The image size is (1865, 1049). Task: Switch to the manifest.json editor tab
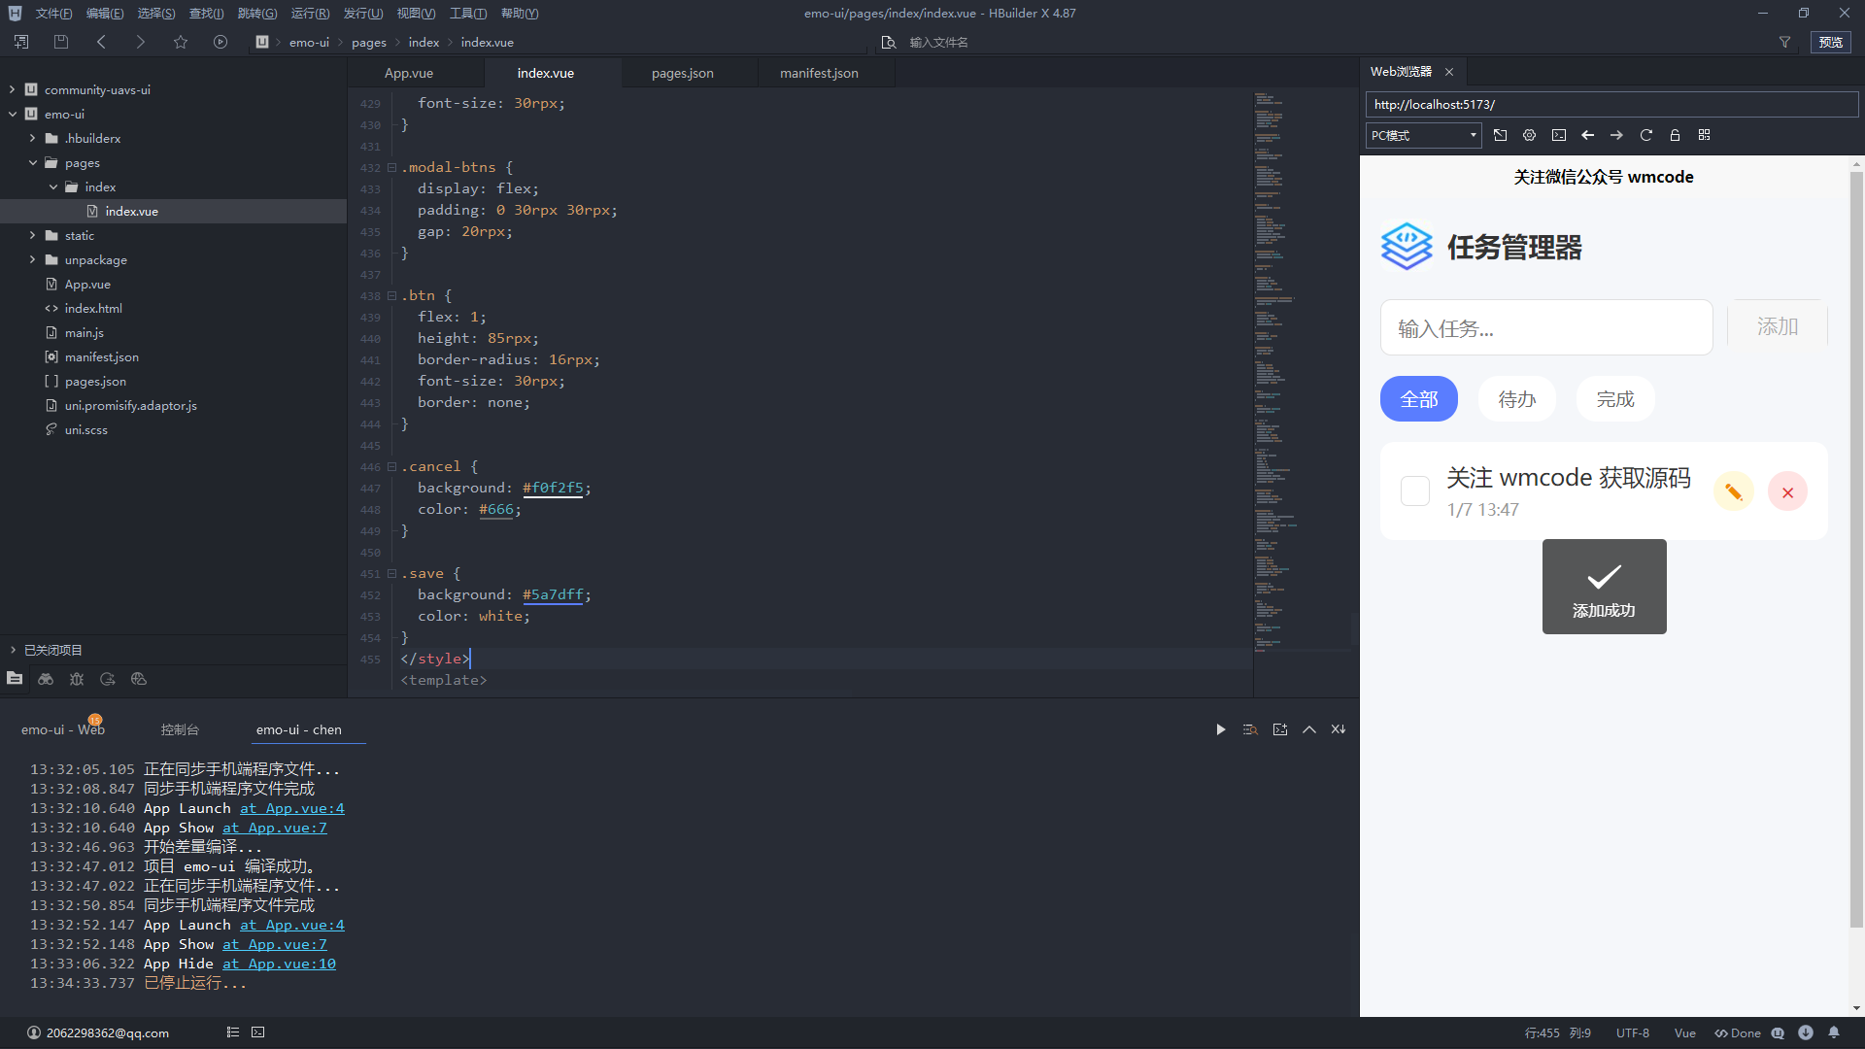(819, 73)
